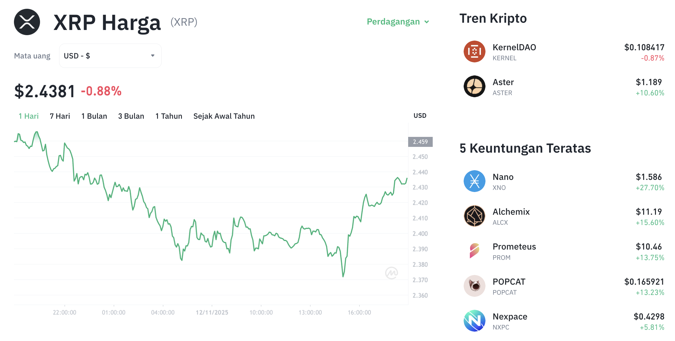Screen dimensions: 675x341
Task: Select the 1 Bulan time range
Action: [x=94, y=116]
